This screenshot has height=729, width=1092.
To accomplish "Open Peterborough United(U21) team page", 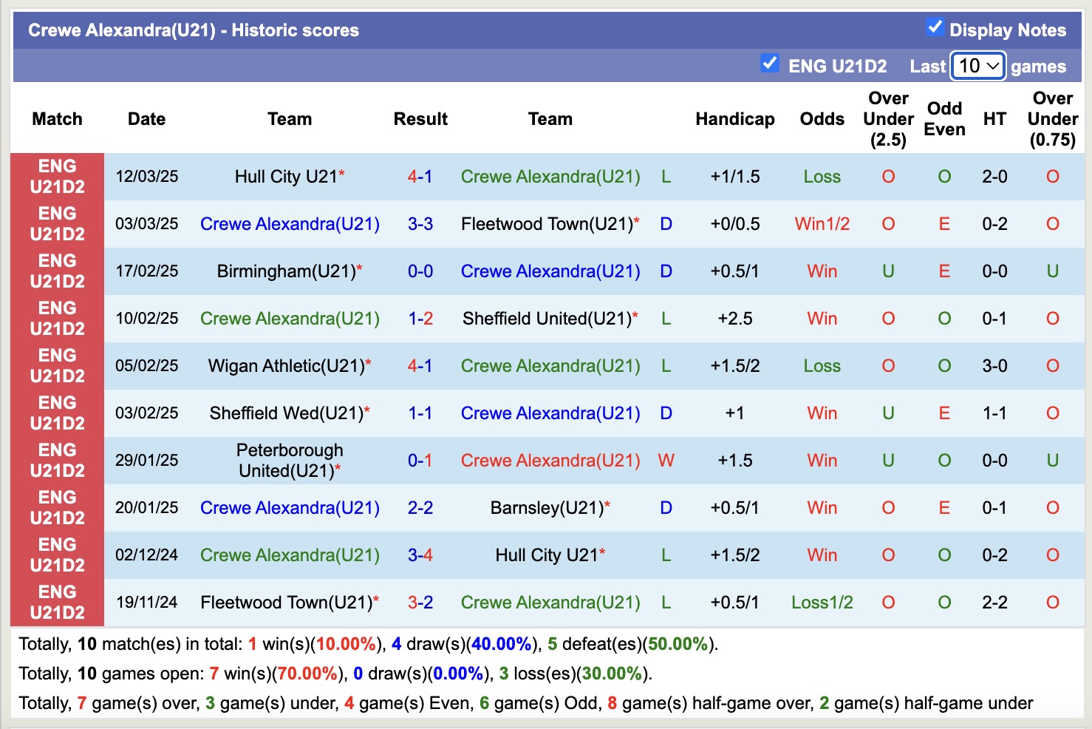I will 289,460.
